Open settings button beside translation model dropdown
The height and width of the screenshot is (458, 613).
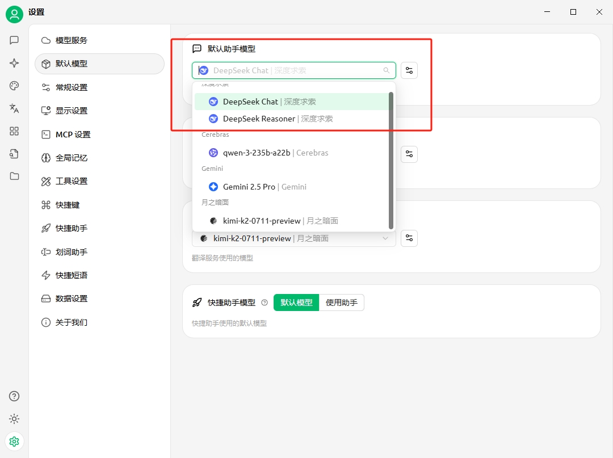[x=409, y=238]
